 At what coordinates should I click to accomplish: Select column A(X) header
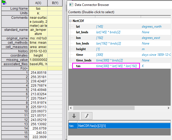click(x=38, y=3)
